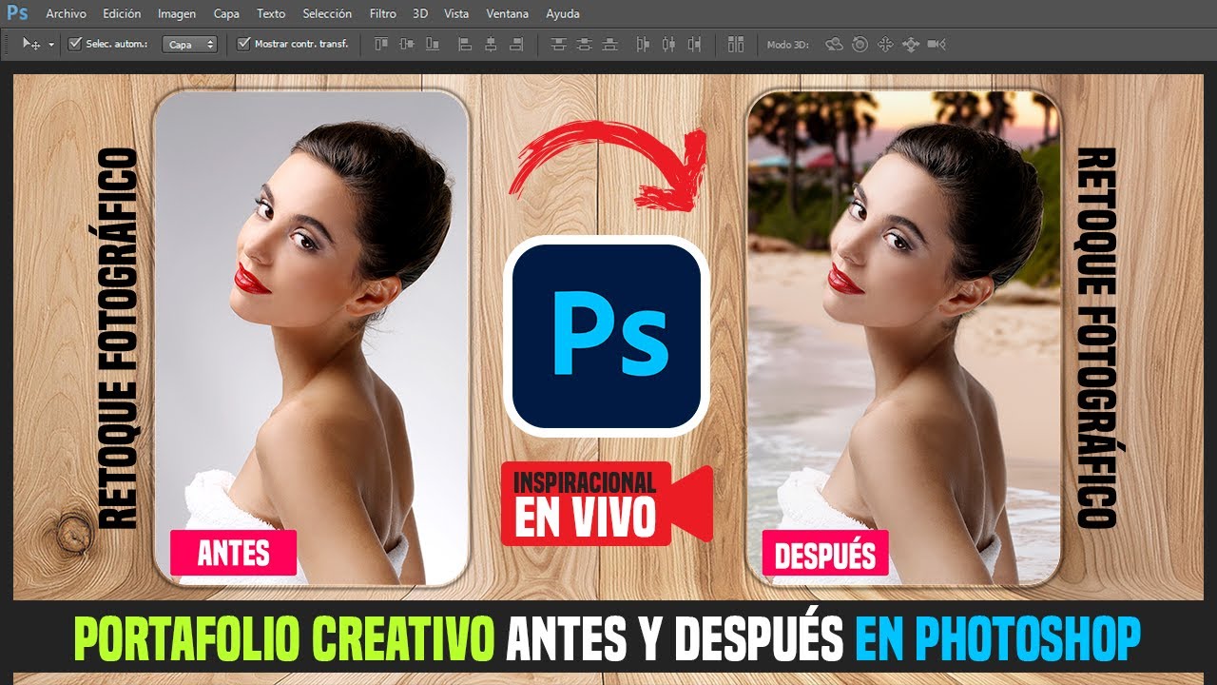The image size is (1217, 685).
Task: Open the Edición menu
Action: [122, 14]
